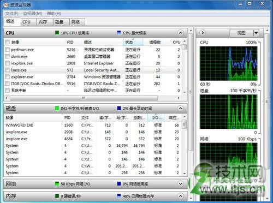273x203 pixels.
Task: Switch to the Overview tab
Action: (12, 22)
